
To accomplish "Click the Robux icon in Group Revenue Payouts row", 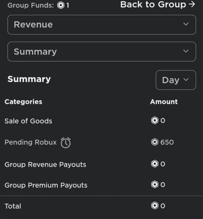I will pos(155,164).
